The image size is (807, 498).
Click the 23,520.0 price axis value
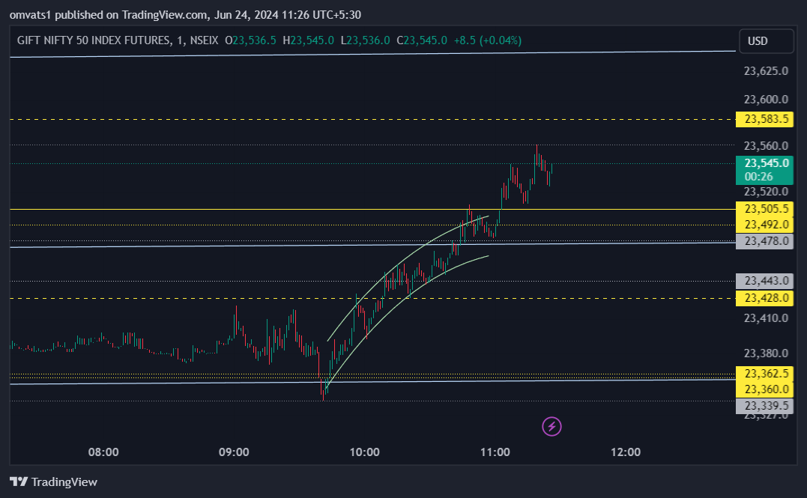click(766, 192)
